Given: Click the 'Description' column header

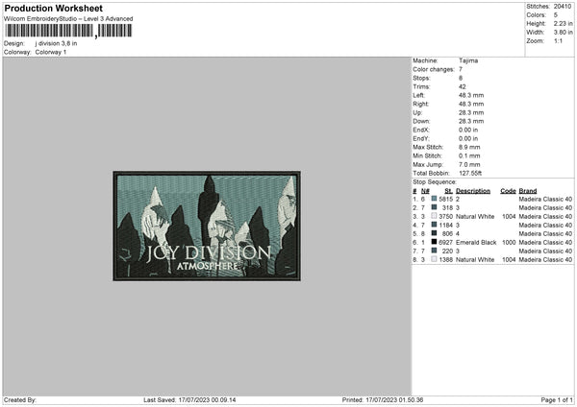Looking at the screenshot, I should pos(473,191).
